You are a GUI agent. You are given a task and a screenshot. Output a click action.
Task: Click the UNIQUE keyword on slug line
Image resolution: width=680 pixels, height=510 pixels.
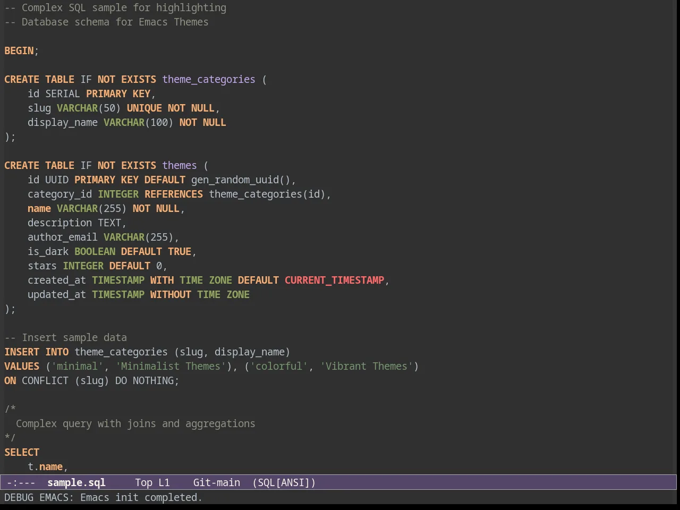pos(144,108)
